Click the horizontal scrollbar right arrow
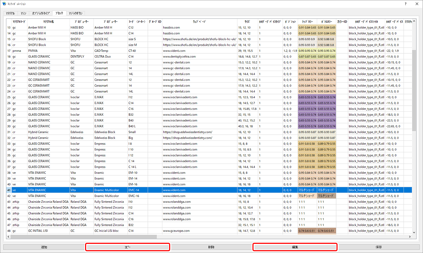The width and height of the screenshot is (423, 253). [x=410, y=236]
